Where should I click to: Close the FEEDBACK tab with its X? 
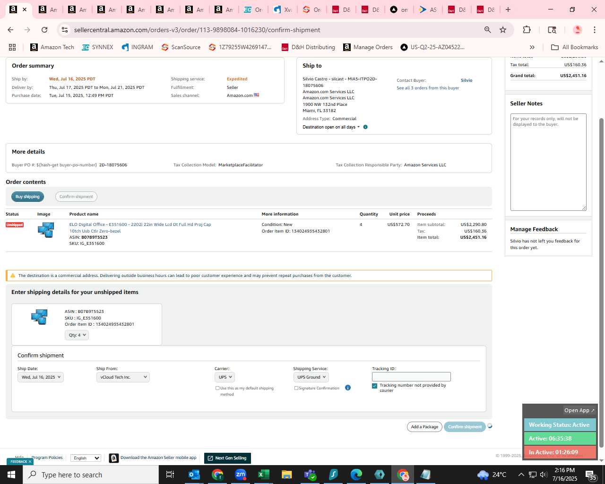pyautogui.click(x=30, y=462)
